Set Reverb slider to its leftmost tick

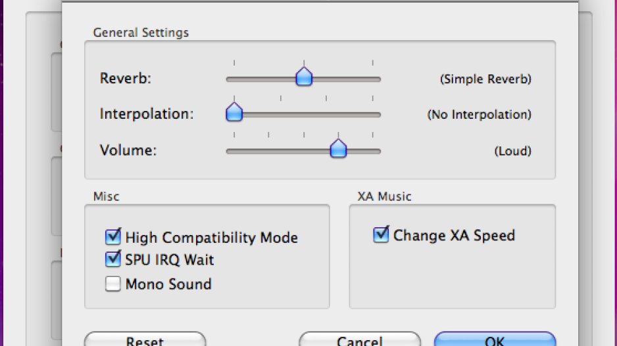[x=234, y=79]
